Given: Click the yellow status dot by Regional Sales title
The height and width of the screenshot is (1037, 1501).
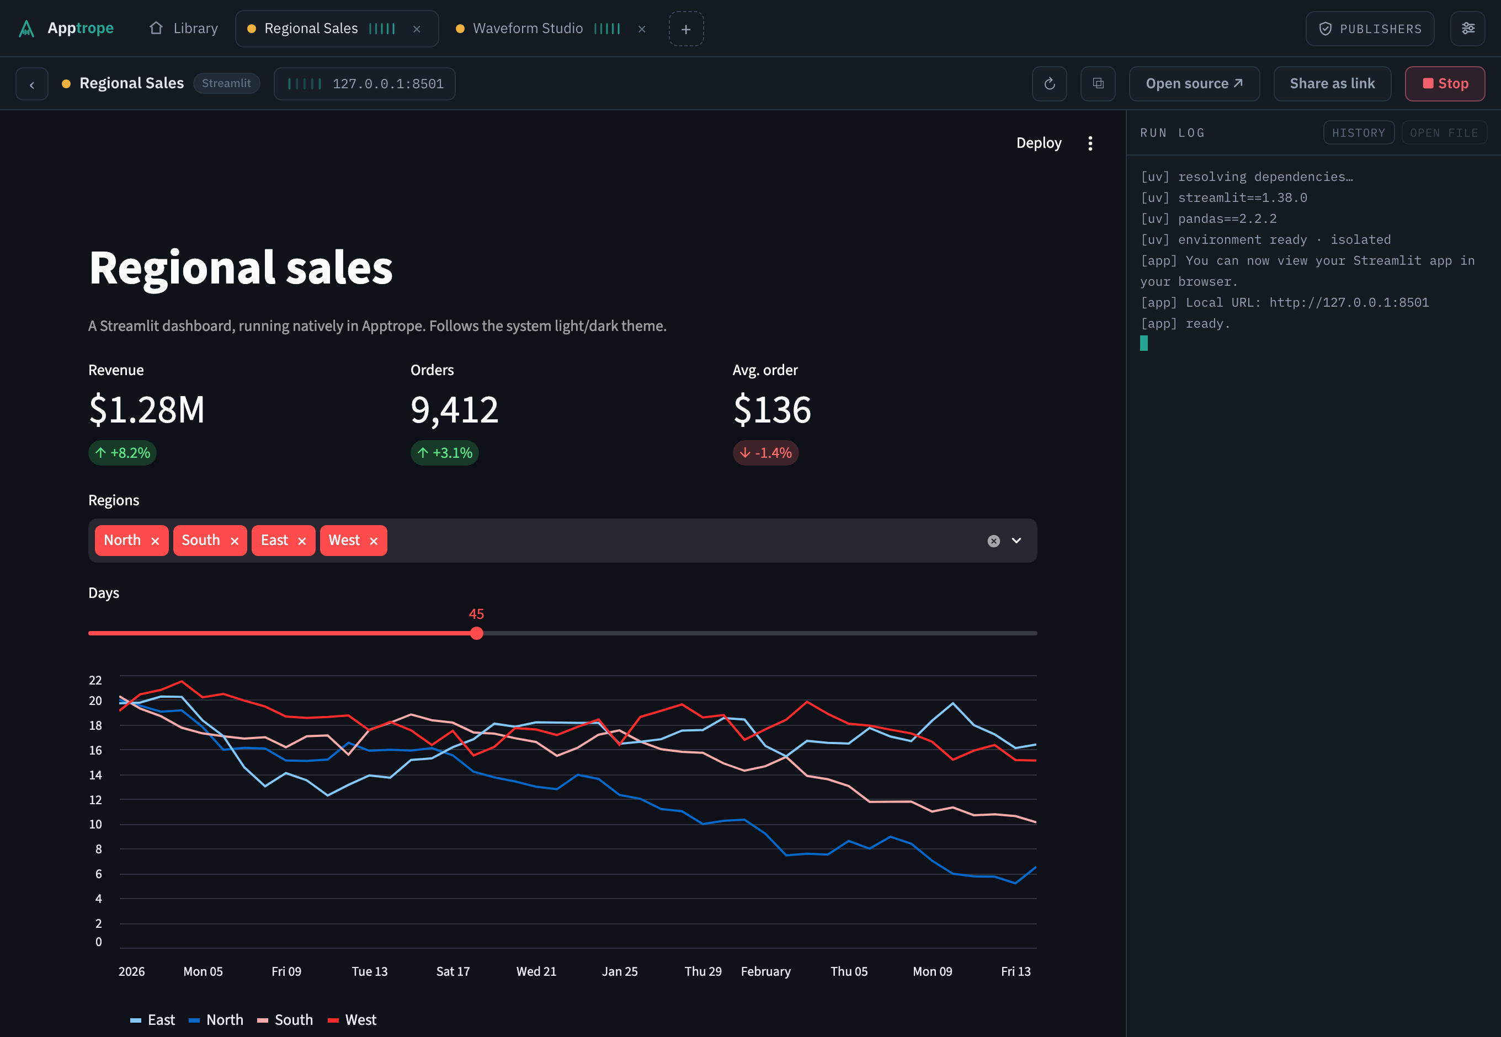Looking at the screenshot, I should click(x=66, y=84).
